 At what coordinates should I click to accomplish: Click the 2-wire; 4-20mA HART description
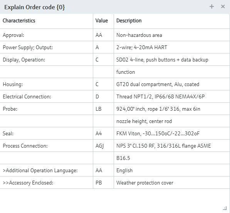[x=142, y=47]
